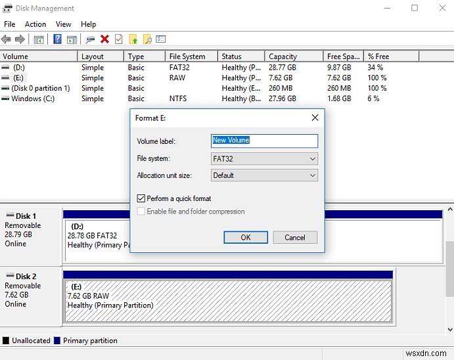Click Enable file and folder compression checkbox

[141, 212]
